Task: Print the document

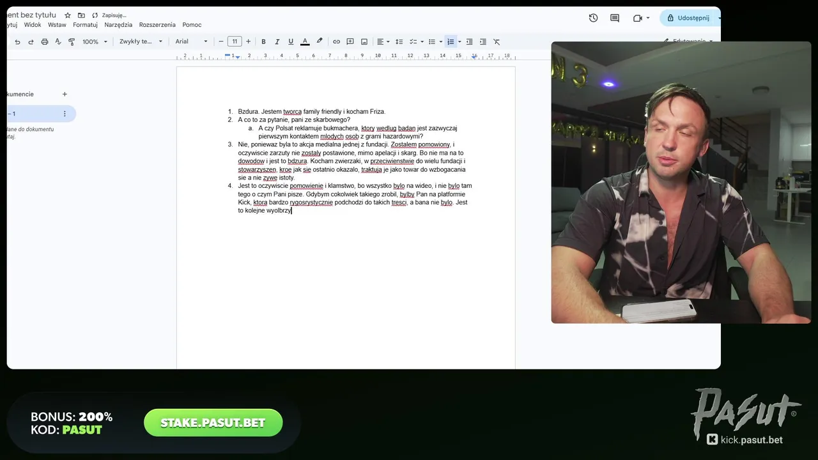Action: pos(44,42)
